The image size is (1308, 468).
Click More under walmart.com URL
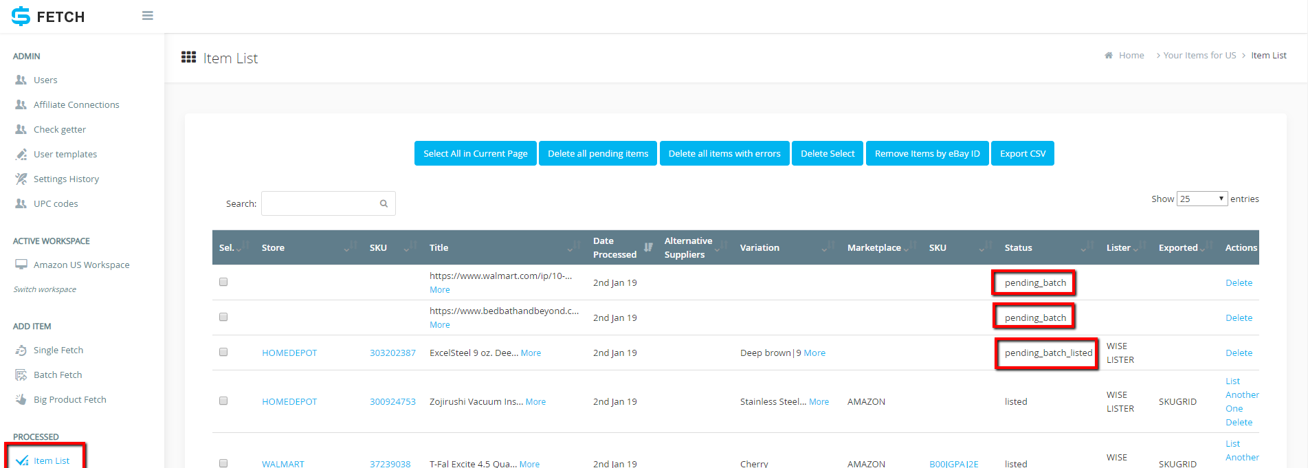tap(440, 289)
